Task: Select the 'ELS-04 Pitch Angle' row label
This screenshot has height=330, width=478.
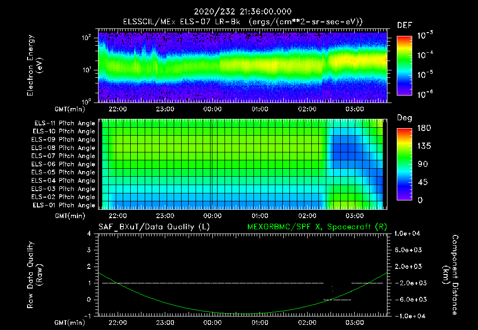Action: pos(63,180)
